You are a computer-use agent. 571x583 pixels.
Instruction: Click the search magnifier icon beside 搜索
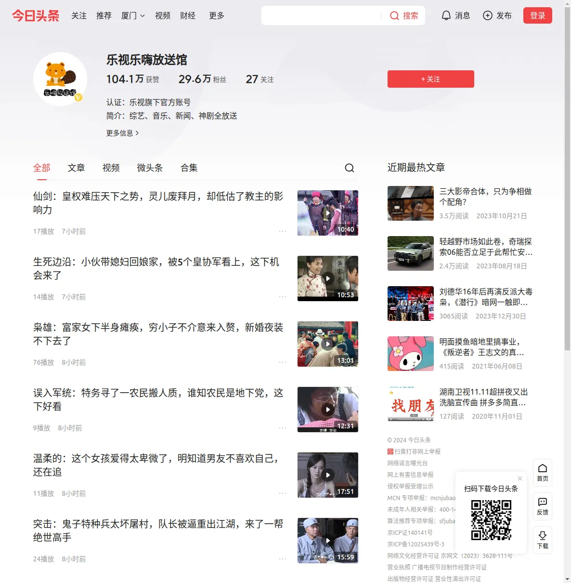394,15
